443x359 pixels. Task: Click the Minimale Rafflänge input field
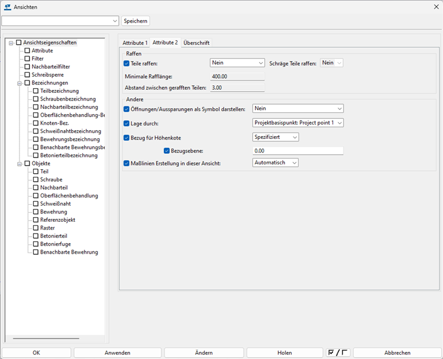tap(237, 76)
